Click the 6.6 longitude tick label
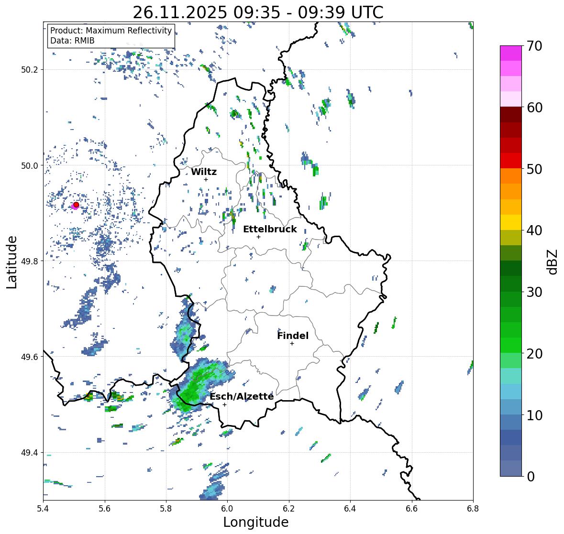This screenshot has width=564, height=534. pyautogui.click(x=412, y=509)
